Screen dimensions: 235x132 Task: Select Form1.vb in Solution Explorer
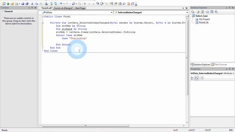pos(203,22)
